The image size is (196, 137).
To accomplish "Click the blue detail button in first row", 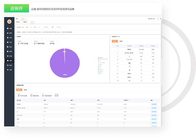I will [x=154, y=104].
